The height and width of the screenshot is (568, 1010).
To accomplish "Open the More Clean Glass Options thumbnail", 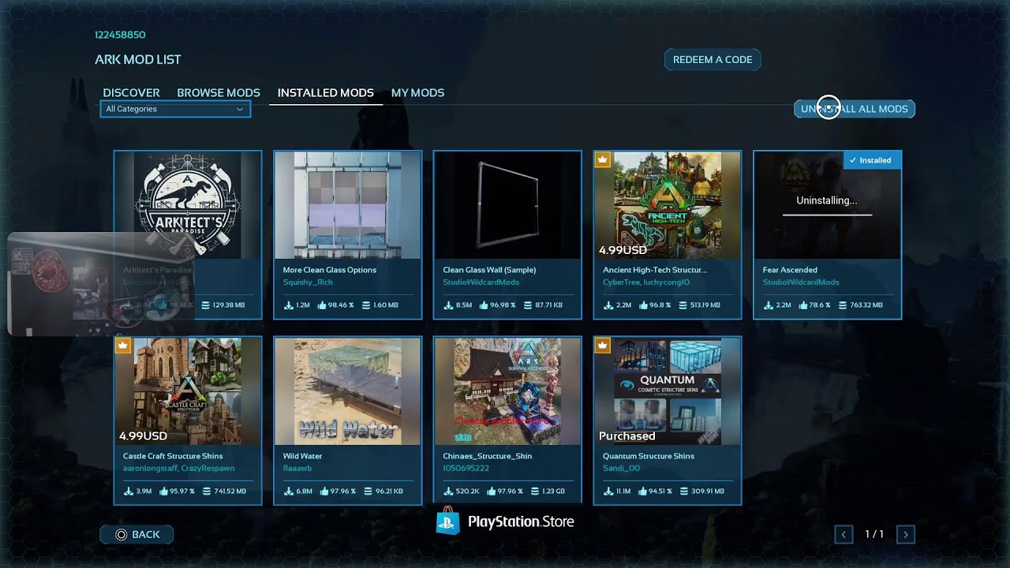I will pyautogui.click(x=347, y=205).
